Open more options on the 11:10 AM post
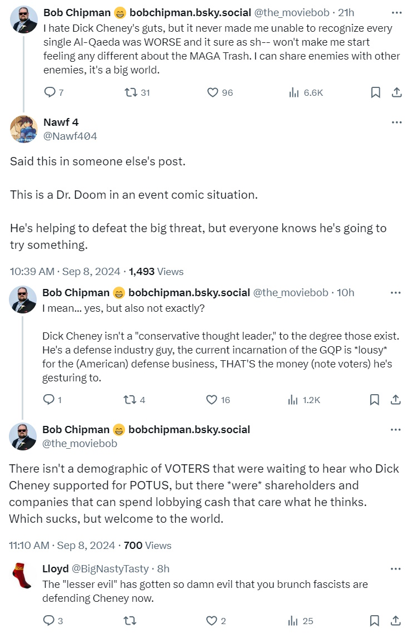 396,429
